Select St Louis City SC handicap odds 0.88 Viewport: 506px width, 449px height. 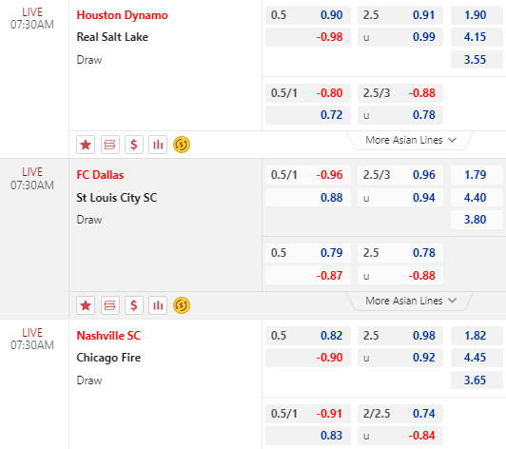pyautogui.click(x=308, y=198)
